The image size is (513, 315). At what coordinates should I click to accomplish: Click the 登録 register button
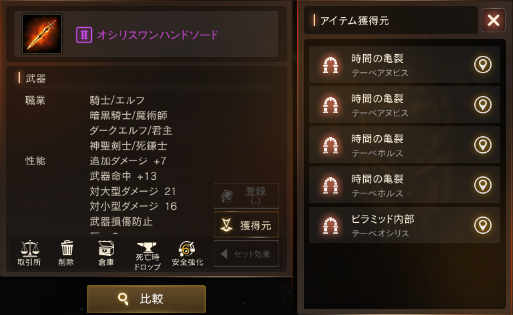click(x=246, y=196)
